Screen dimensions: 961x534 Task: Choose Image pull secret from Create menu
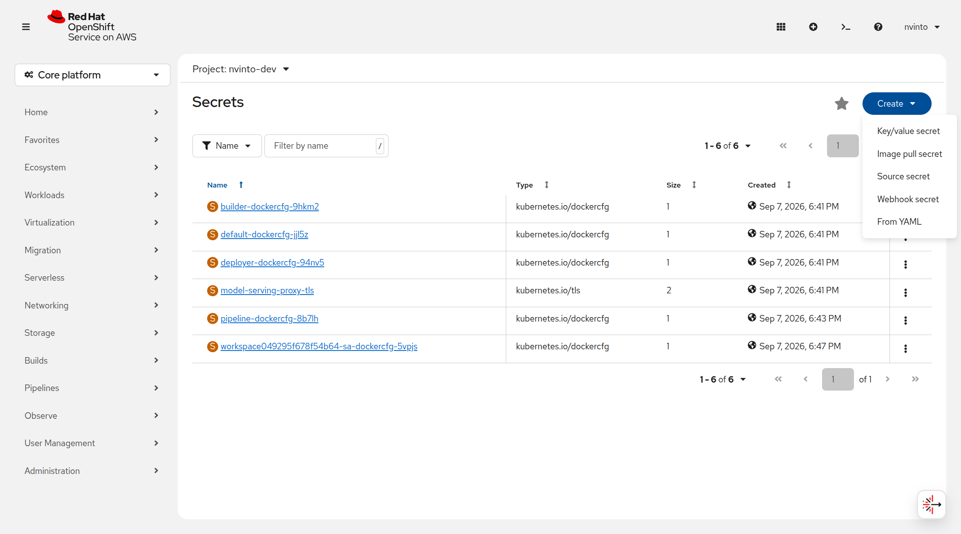point(909,154)
